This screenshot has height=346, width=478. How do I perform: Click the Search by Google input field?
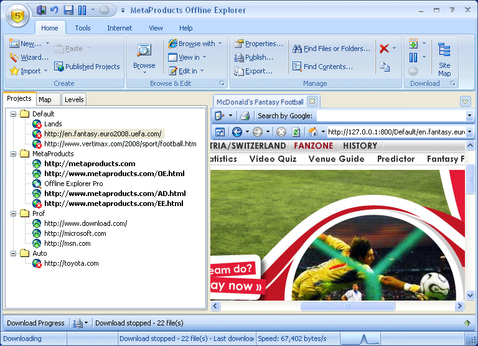pyautogui.click(x=391, y=116)
